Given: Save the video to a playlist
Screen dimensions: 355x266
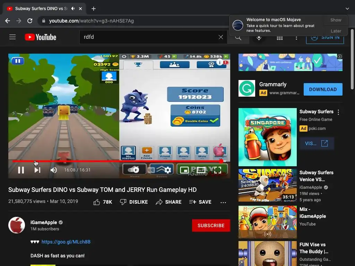Looking at the screenshot, I should coord(200,202).
